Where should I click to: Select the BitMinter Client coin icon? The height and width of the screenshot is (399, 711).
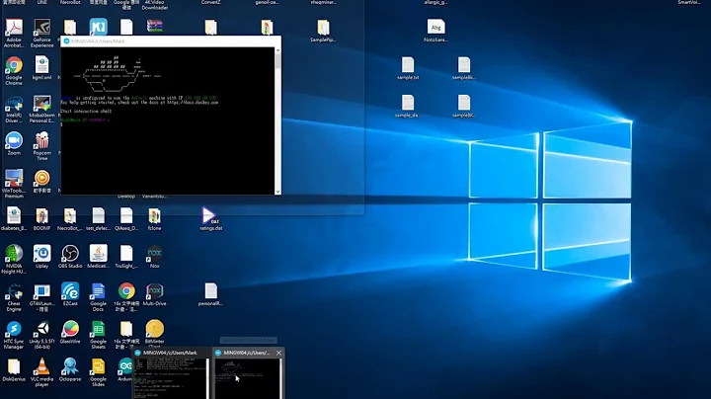pyautogui.click(x=155, y=329)
